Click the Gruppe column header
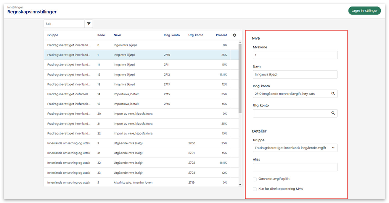This screenshot has height=203, width=389. (53, 35)
